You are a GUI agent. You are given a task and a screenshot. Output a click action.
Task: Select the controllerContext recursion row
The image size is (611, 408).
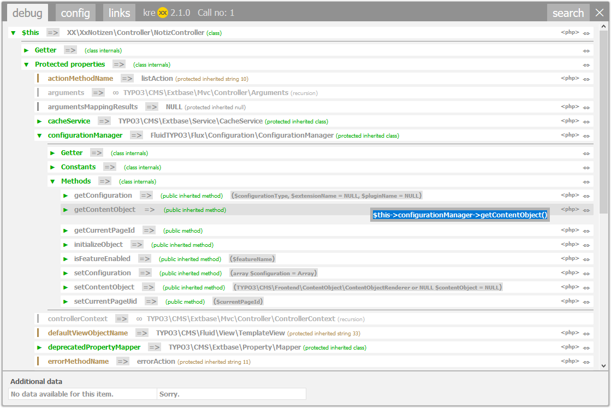point(315,319)
